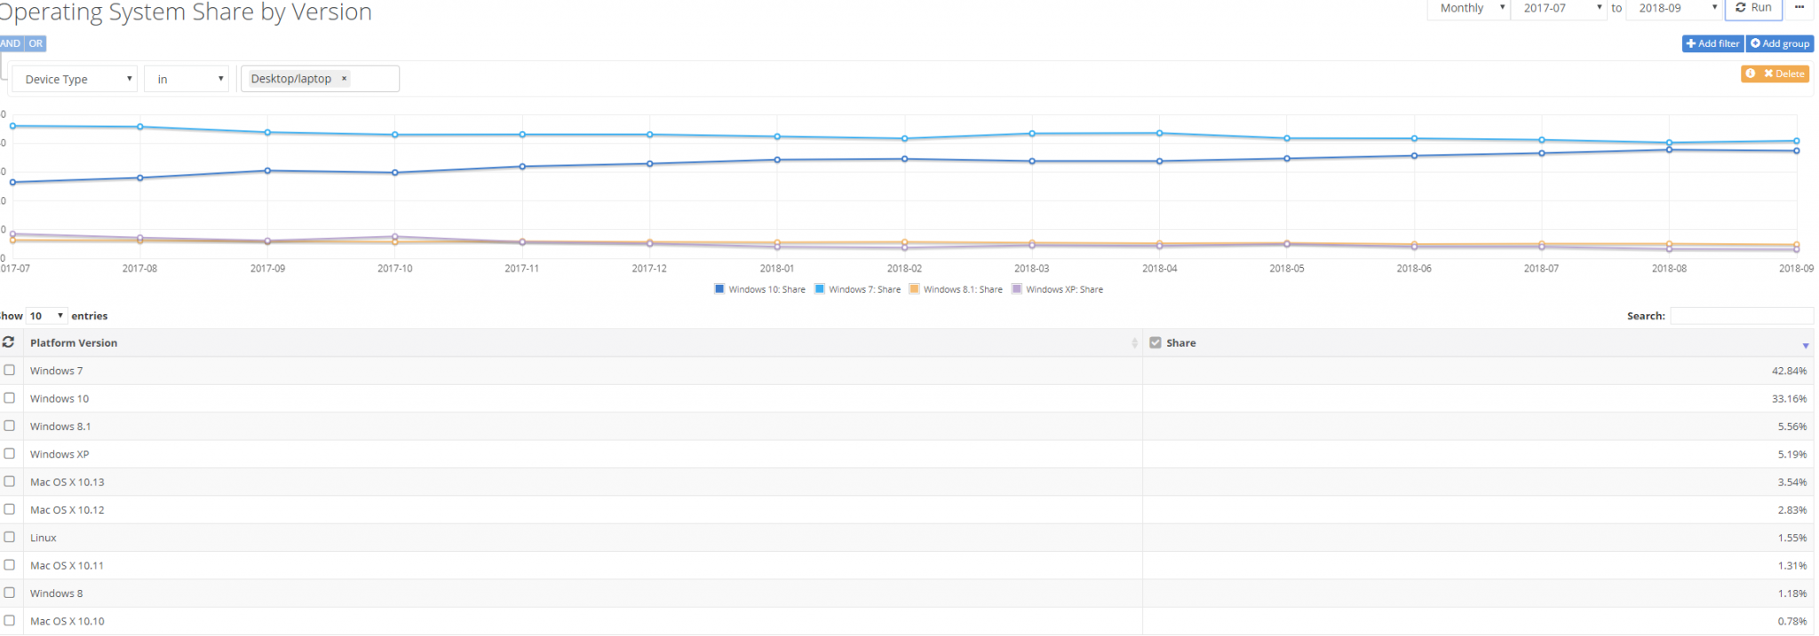Screen dimensions: 1819x636
Task: Sort by Platform Version column arrows
Action: click(x=1134, y=343)
